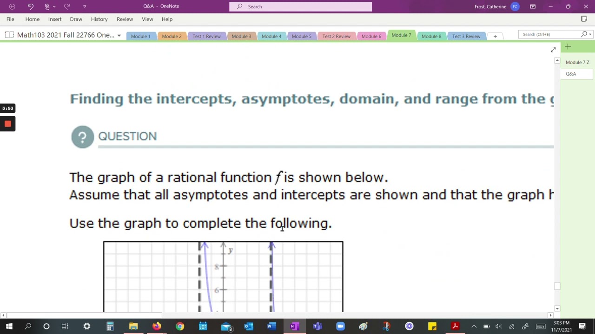Click the vertical scrollbar thumb

pos(557,286)
